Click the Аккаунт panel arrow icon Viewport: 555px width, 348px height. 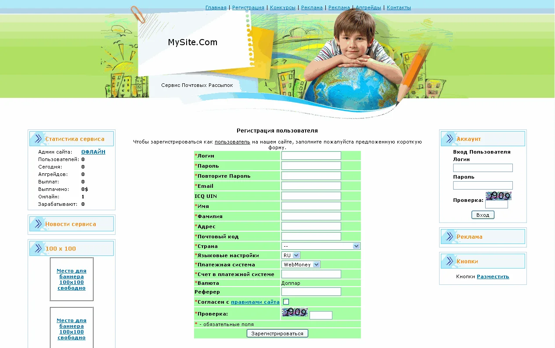pos(449,139)
